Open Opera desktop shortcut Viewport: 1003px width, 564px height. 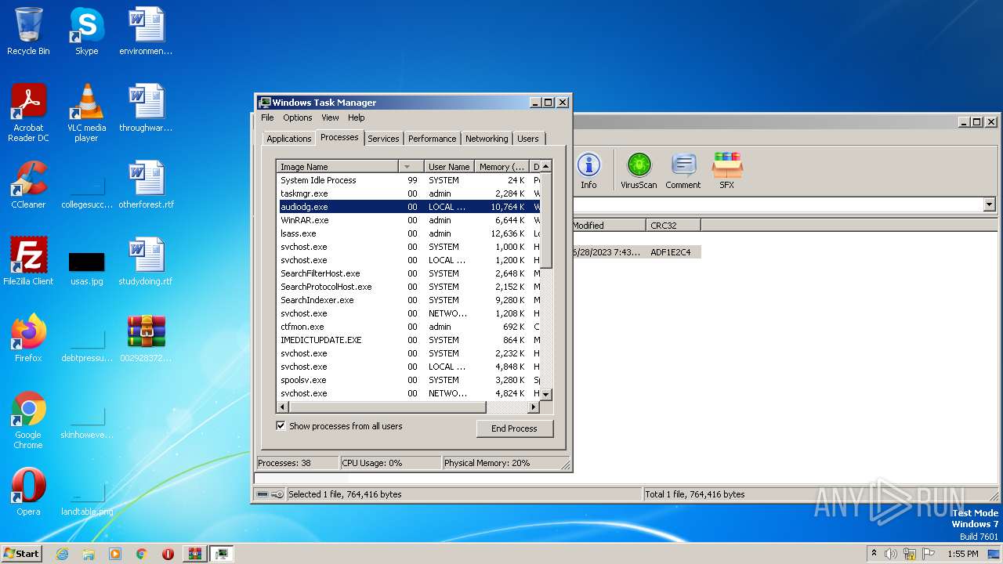point(28,492)
